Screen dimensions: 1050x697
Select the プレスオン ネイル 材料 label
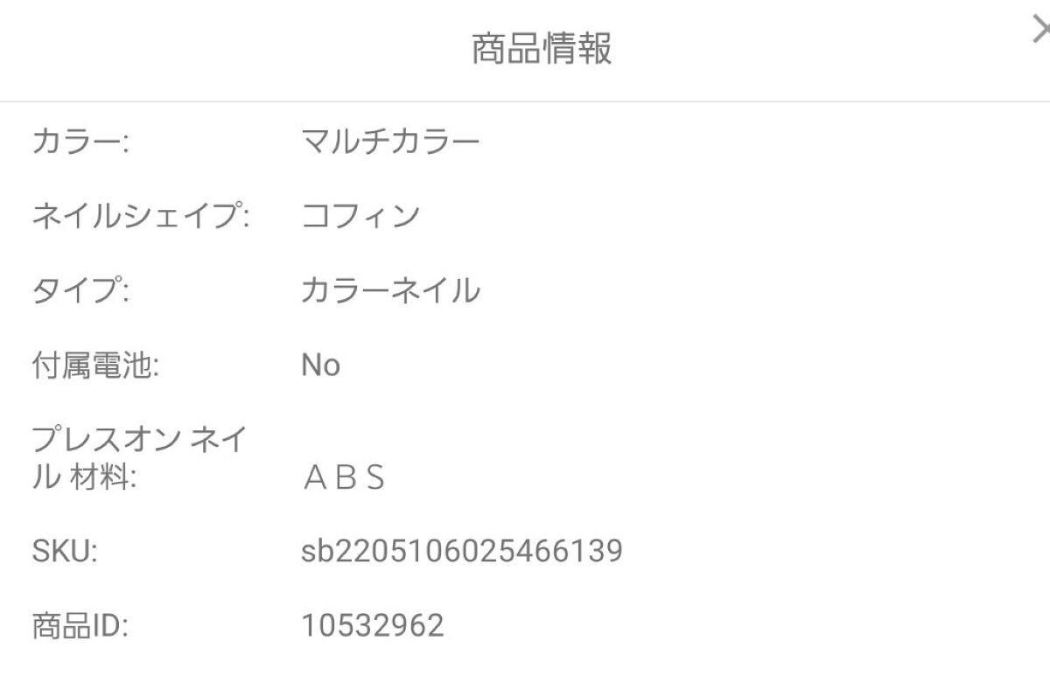140,457
